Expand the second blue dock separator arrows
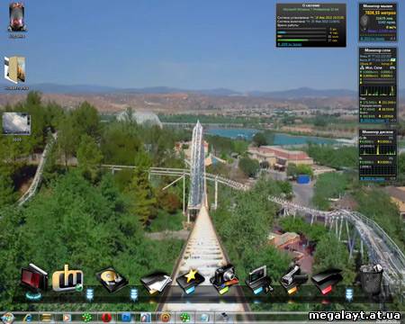Viewport: 405px width, 324px height. pos(134,294)
